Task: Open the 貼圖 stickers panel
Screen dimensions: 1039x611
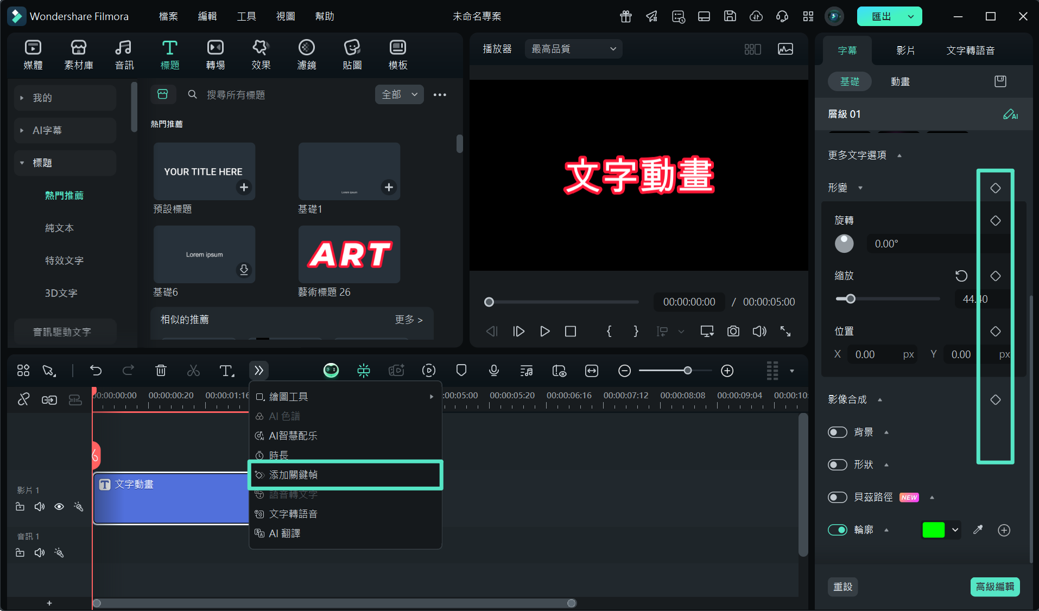Action: click(352, 55)
